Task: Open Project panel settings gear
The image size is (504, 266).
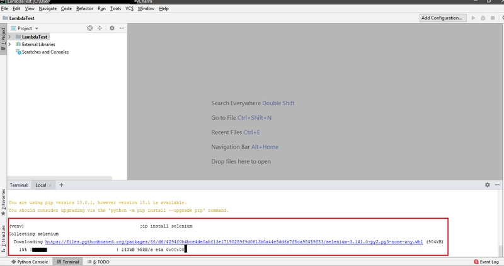Action: click(x=112, y=28)
